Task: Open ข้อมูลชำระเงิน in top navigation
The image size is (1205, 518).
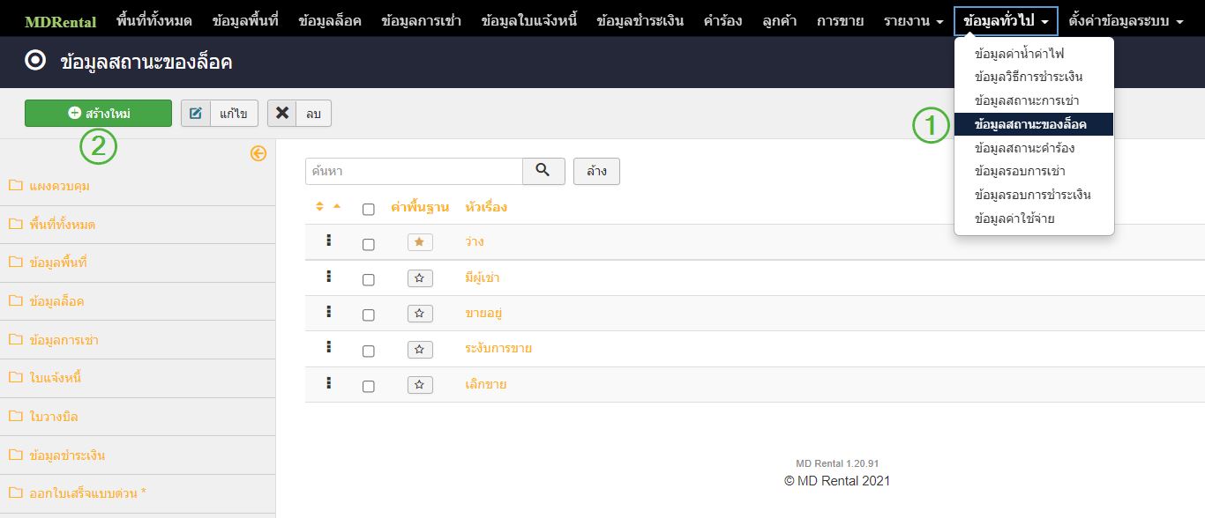Action: click(640, 20)
